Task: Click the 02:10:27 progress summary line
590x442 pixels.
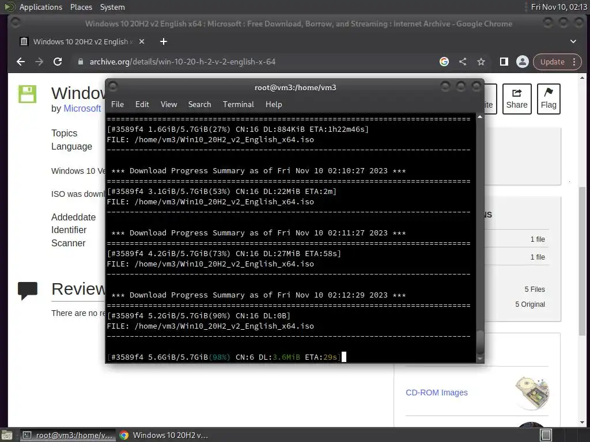Action: tap(259, 170)
